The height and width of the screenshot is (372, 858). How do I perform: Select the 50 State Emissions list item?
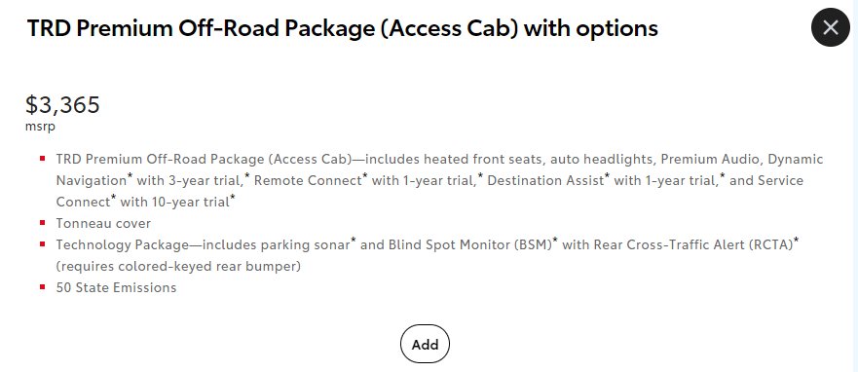(x=116, y=287)
